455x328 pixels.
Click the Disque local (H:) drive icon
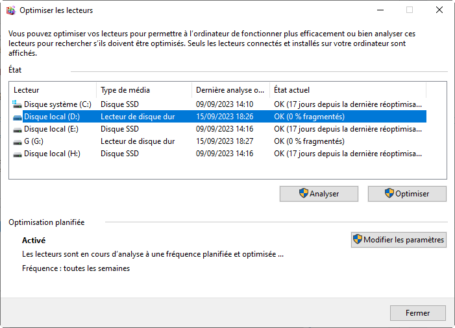point(18,154)
